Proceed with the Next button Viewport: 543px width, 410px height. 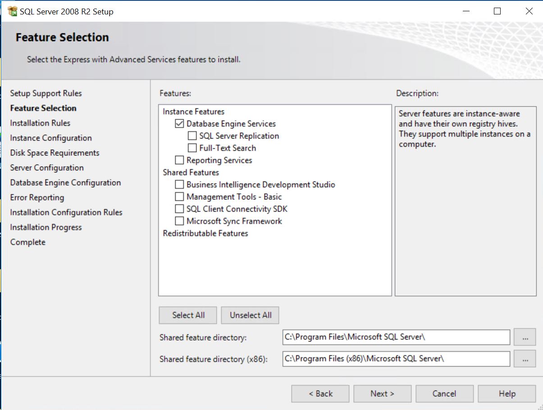click(x=383, y=394)
